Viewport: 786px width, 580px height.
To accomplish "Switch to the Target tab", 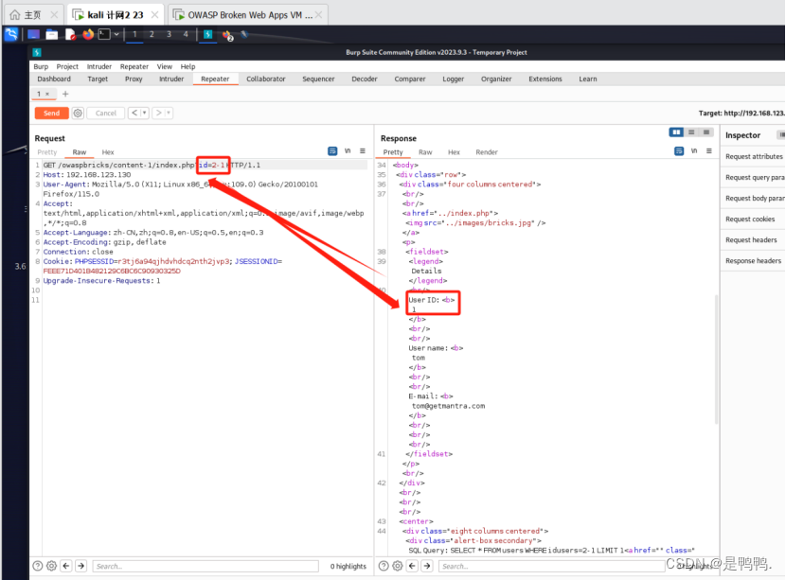I will pos(98,79).
